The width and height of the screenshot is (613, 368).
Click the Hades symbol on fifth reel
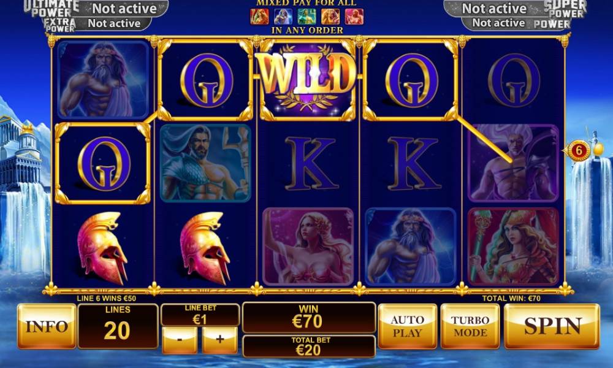[513, 163]
